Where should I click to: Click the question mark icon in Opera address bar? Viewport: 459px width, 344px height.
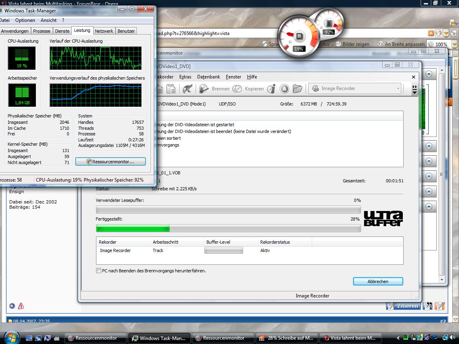439,33
